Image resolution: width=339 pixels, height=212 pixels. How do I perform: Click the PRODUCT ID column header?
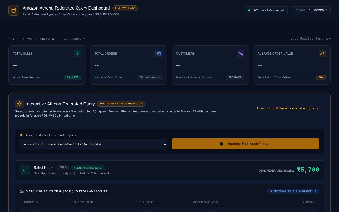click(x=145, y=202)
